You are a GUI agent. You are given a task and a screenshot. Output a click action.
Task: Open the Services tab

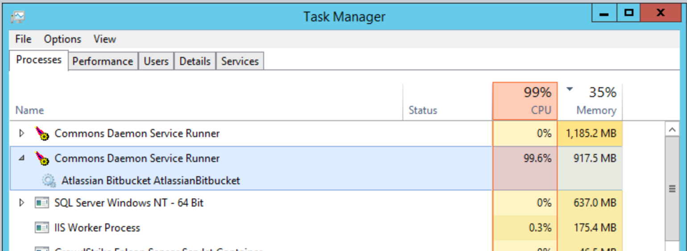point(240,61)
